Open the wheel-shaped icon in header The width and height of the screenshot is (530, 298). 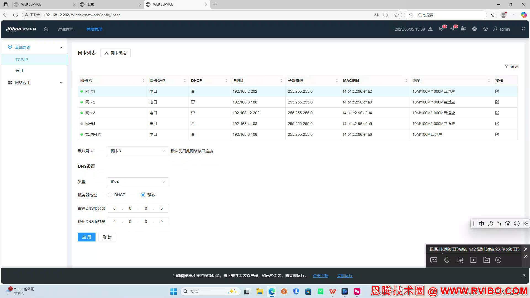click(475, 29)
